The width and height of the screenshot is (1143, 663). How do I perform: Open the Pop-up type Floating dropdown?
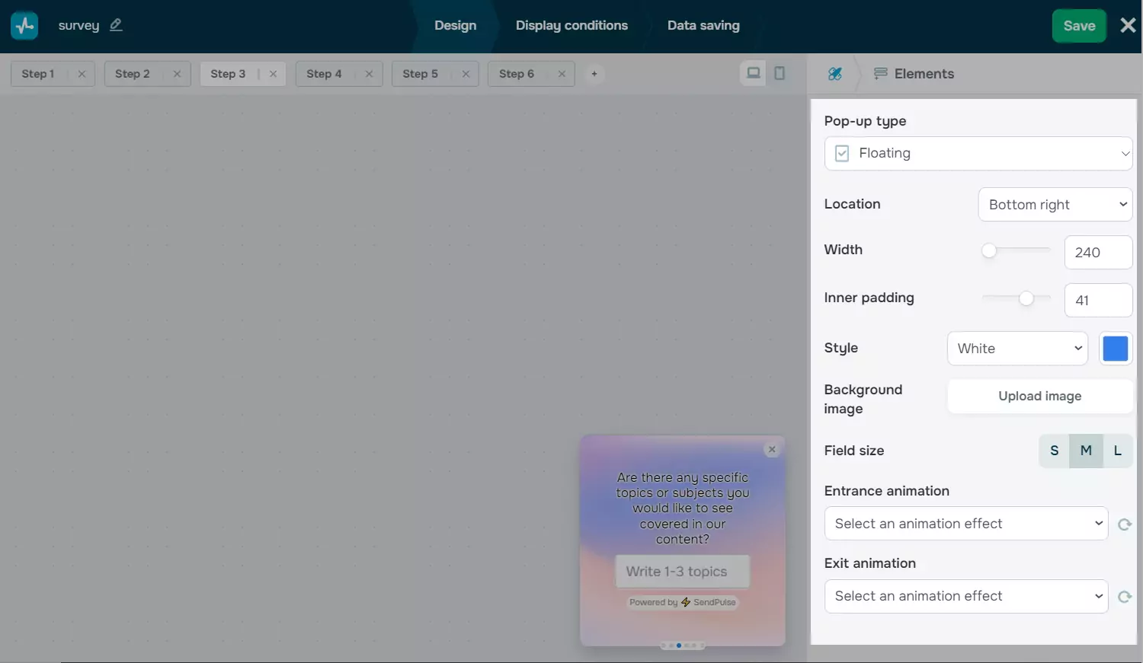[978, 154]
